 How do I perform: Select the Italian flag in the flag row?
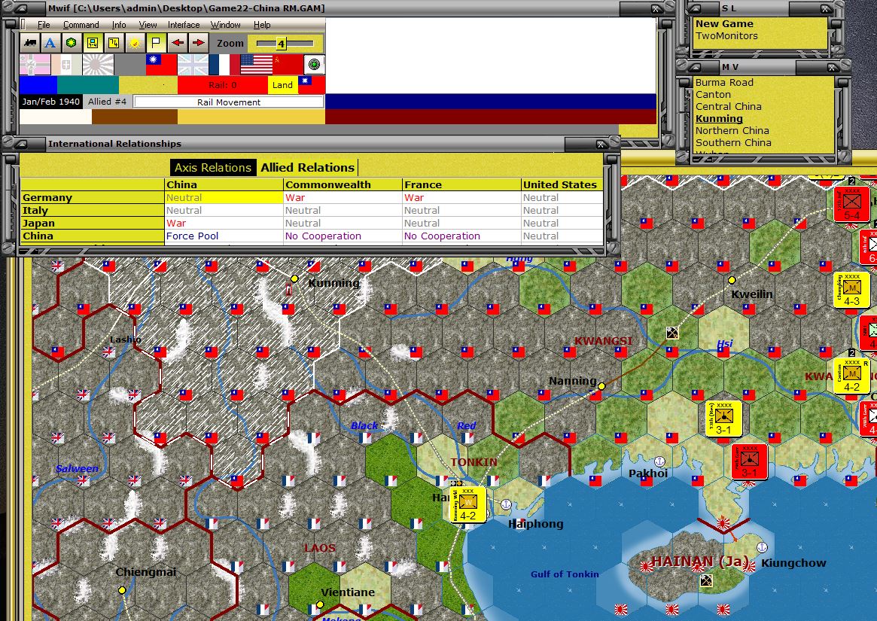pos(66,65)
